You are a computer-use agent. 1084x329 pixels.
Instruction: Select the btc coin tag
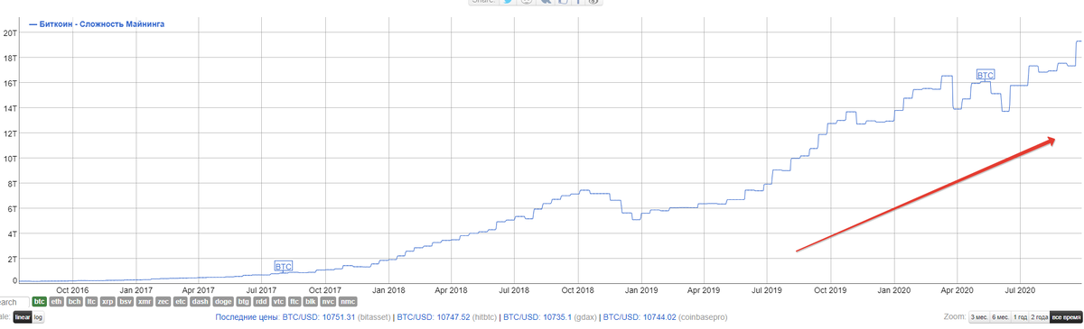(x=39, y=302)
